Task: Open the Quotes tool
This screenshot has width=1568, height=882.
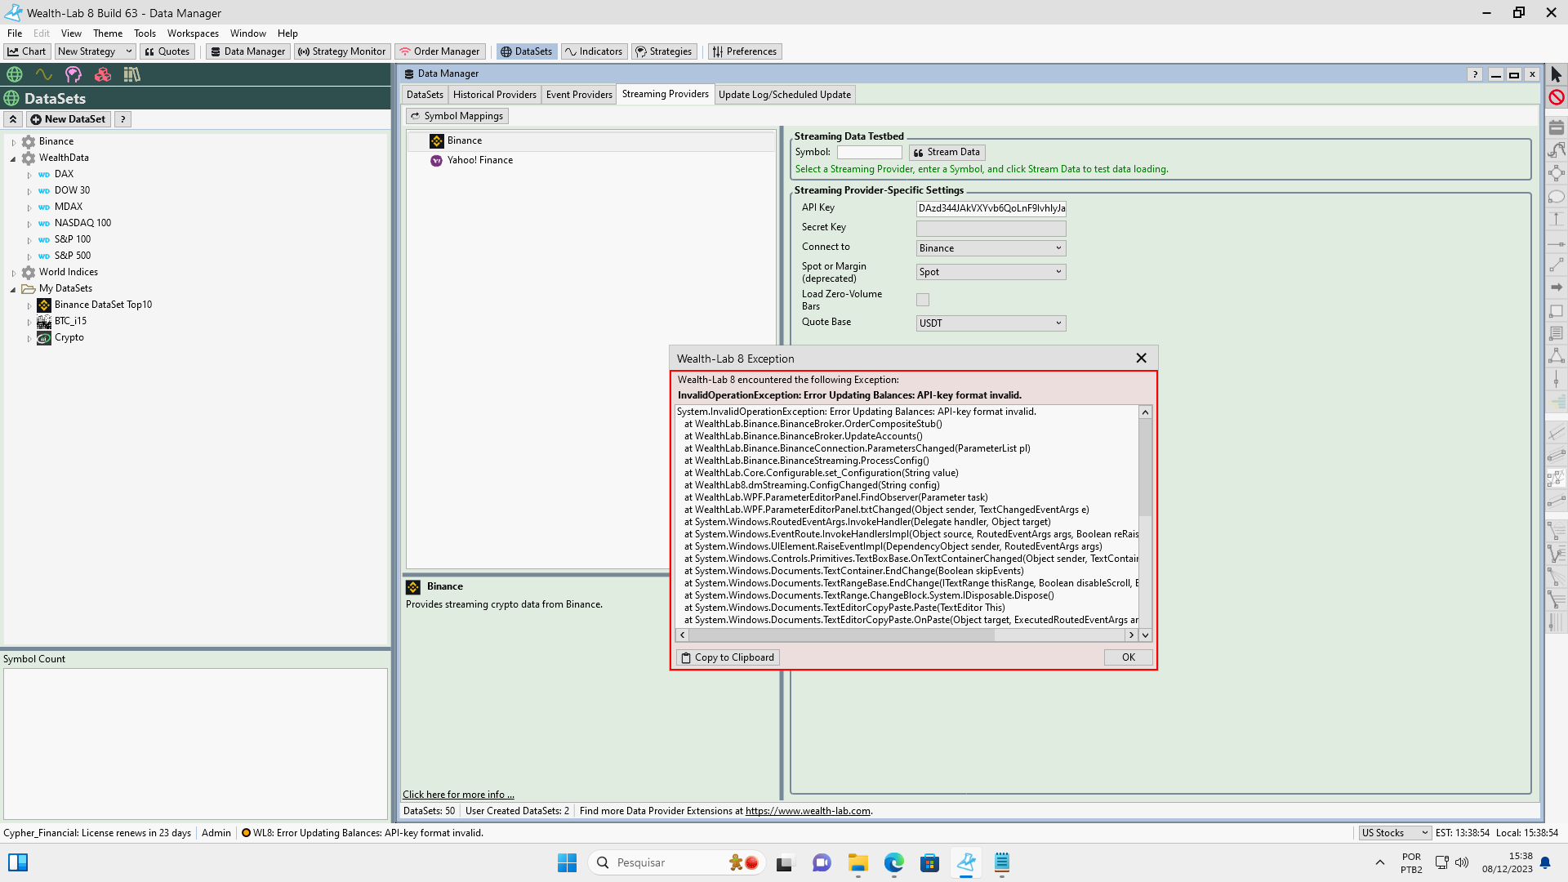Action: pyautogui.click(x=167, y=51)
